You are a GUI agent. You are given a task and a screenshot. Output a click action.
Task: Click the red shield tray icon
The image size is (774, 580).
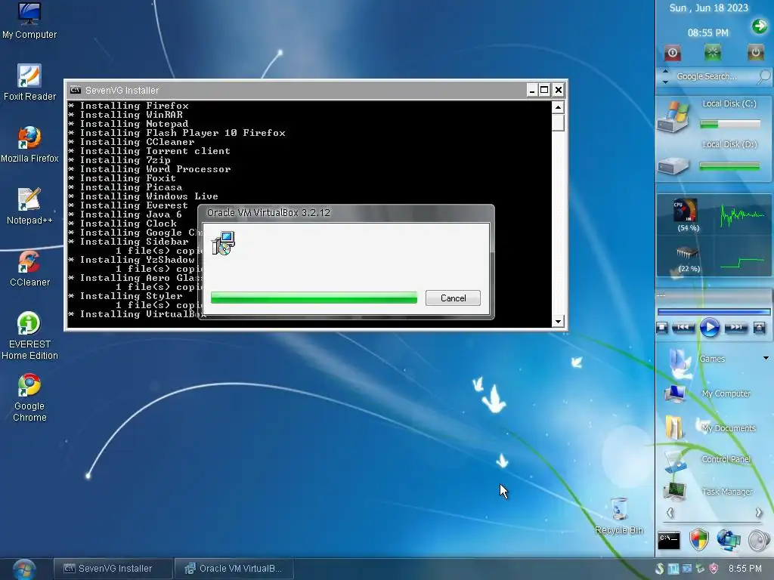pos(714,569)
